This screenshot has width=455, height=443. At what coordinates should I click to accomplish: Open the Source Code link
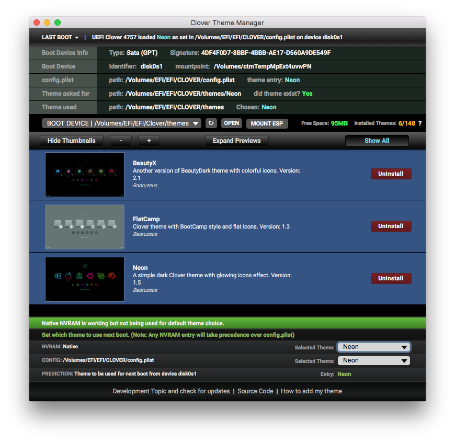(x=255, y=391)
